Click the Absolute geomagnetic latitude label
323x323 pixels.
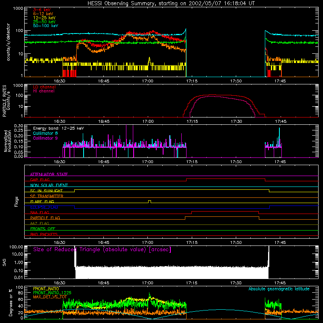(279, 289)
